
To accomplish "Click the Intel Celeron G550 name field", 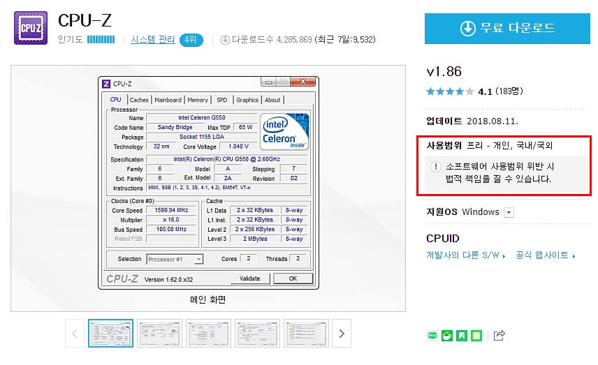I will (202, 118).
